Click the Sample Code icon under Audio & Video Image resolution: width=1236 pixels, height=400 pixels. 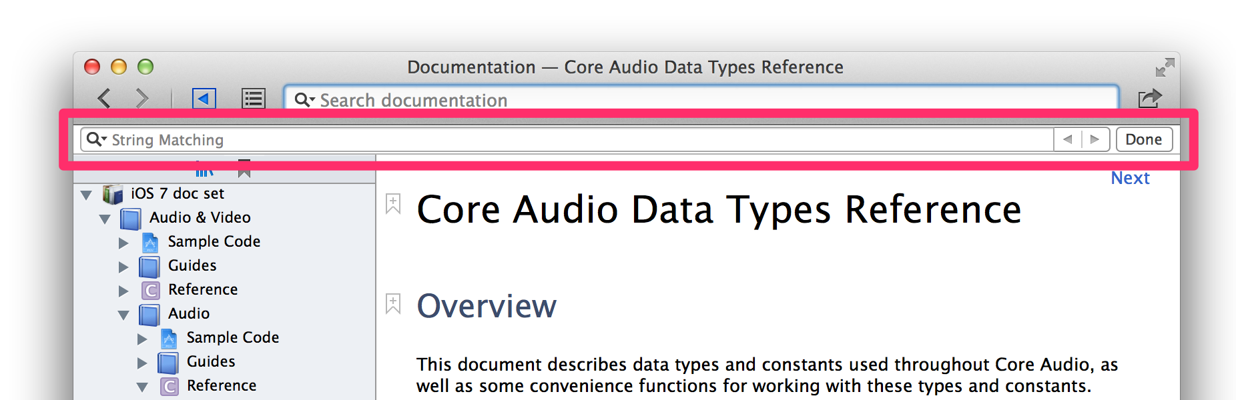(x=150, y=242)
